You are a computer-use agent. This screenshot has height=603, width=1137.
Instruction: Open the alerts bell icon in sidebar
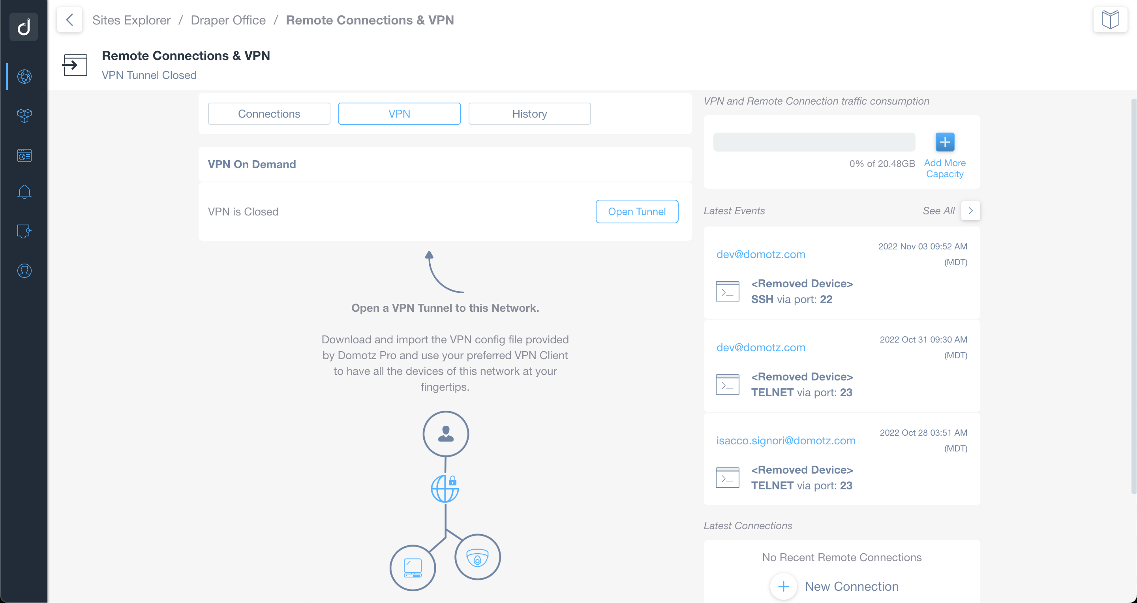[24, 192]
